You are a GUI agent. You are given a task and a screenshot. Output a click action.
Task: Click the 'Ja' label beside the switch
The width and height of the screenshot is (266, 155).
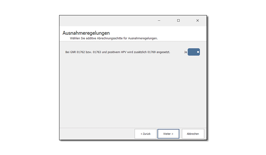(x=185, y=52)
